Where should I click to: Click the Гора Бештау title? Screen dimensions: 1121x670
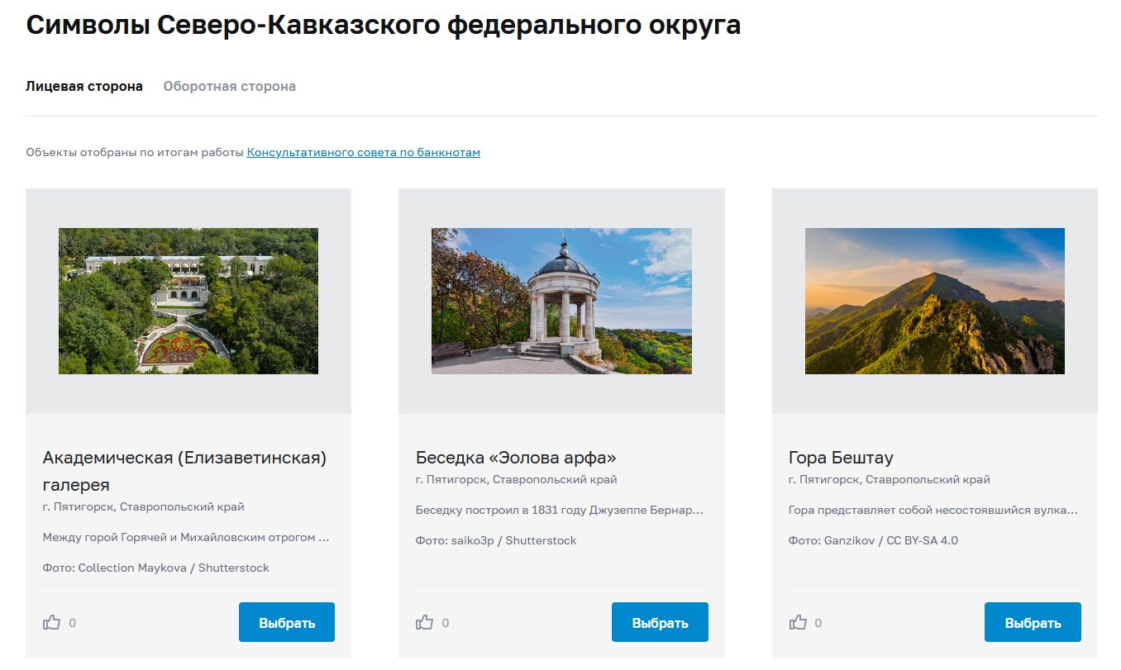pos(841,458)
